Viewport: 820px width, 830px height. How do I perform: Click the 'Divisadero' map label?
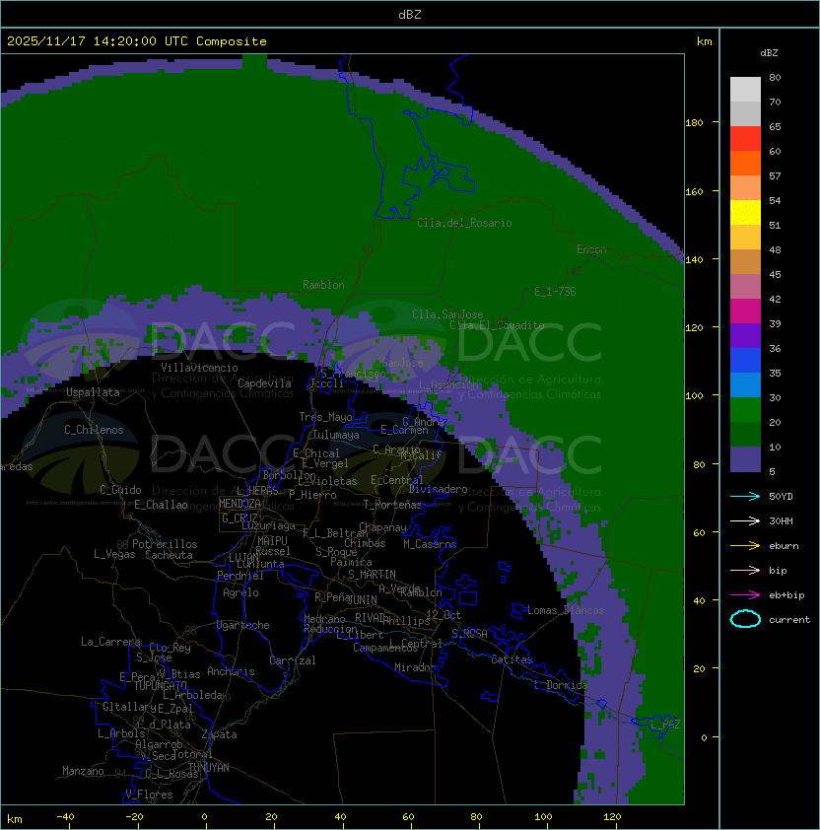(438, 489)
